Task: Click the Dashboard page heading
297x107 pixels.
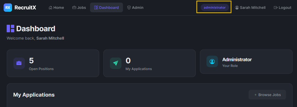Action: tap(36, 29)
